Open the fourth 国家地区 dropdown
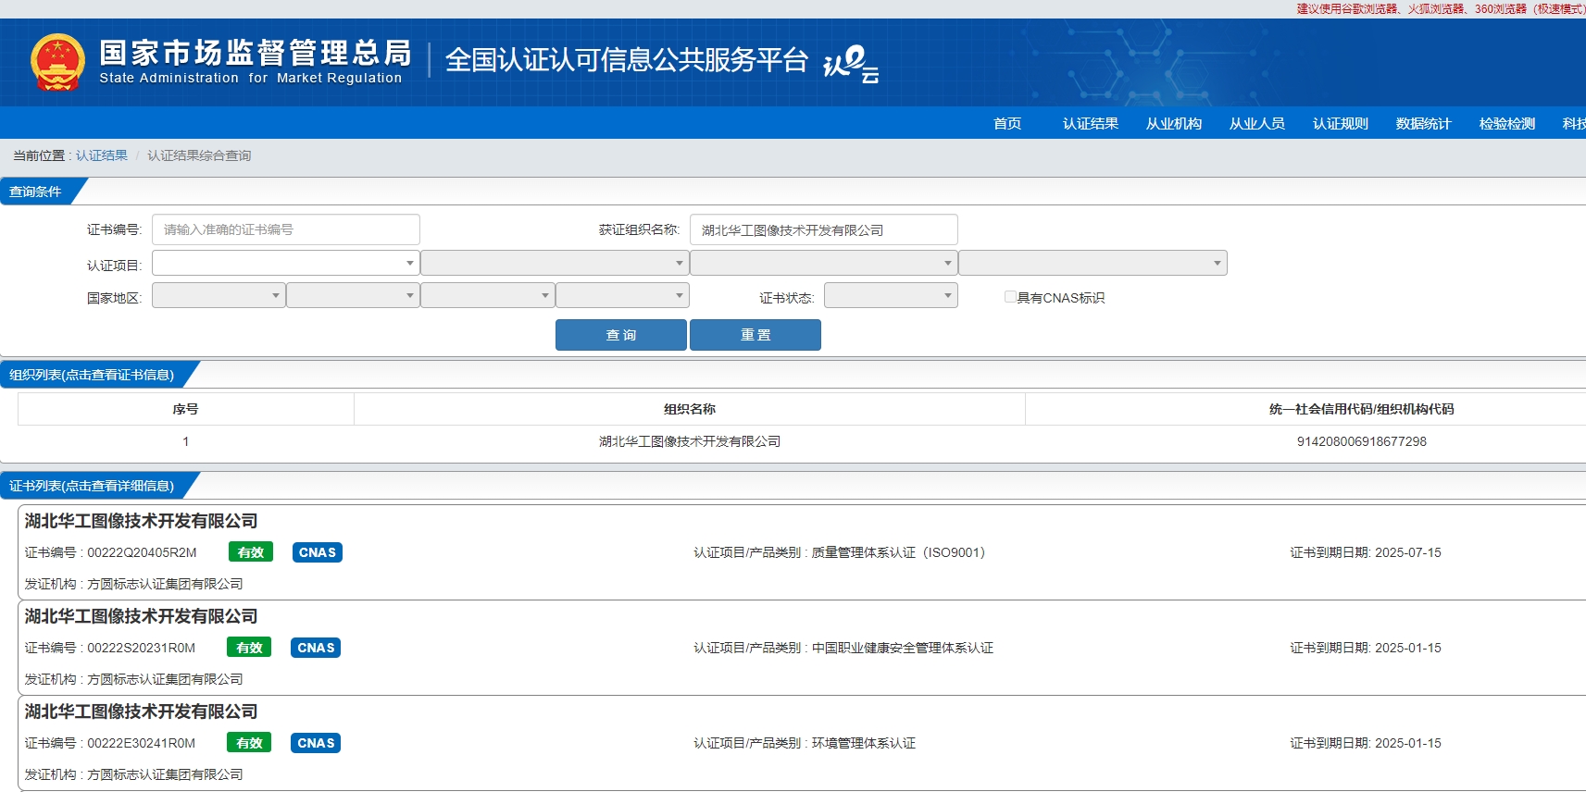 pos(622,295)
